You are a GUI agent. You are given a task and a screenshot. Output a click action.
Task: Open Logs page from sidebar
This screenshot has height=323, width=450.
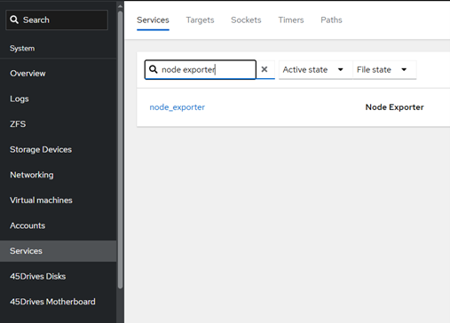click(x=20, y=98)
